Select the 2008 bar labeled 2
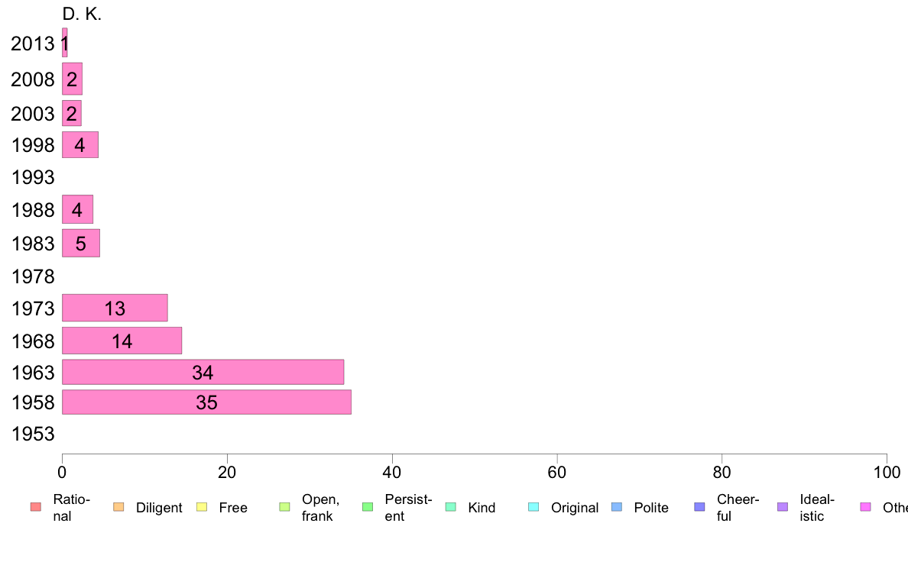This screenshot has height=562, width=908. click(x=73, y=79)
